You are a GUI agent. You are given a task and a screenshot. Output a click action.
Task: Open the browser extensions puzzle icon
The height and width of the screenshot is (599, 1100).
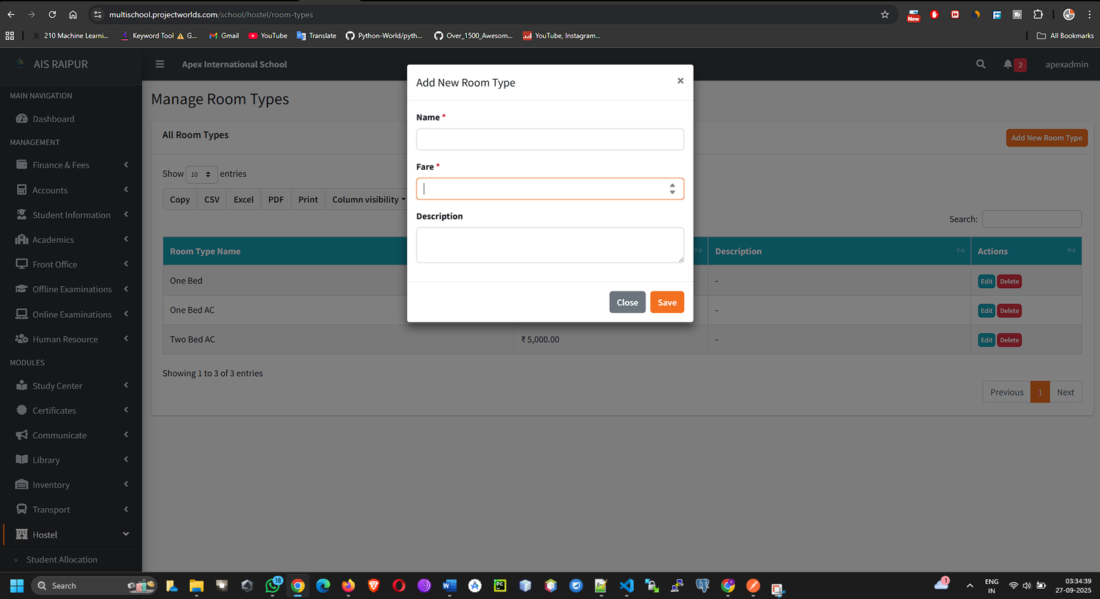click(1038, 14)
